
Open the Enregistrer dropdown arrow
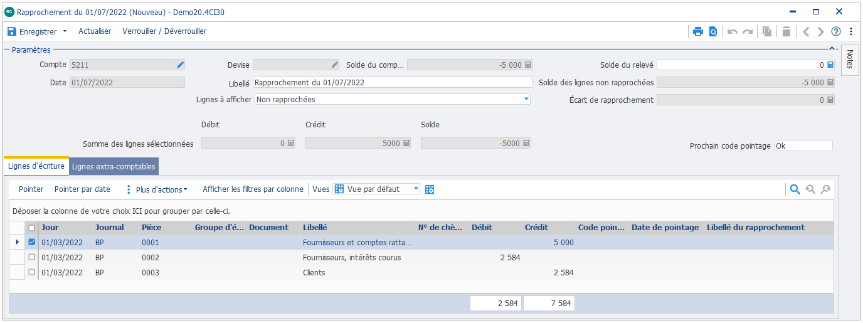(65, 31)
